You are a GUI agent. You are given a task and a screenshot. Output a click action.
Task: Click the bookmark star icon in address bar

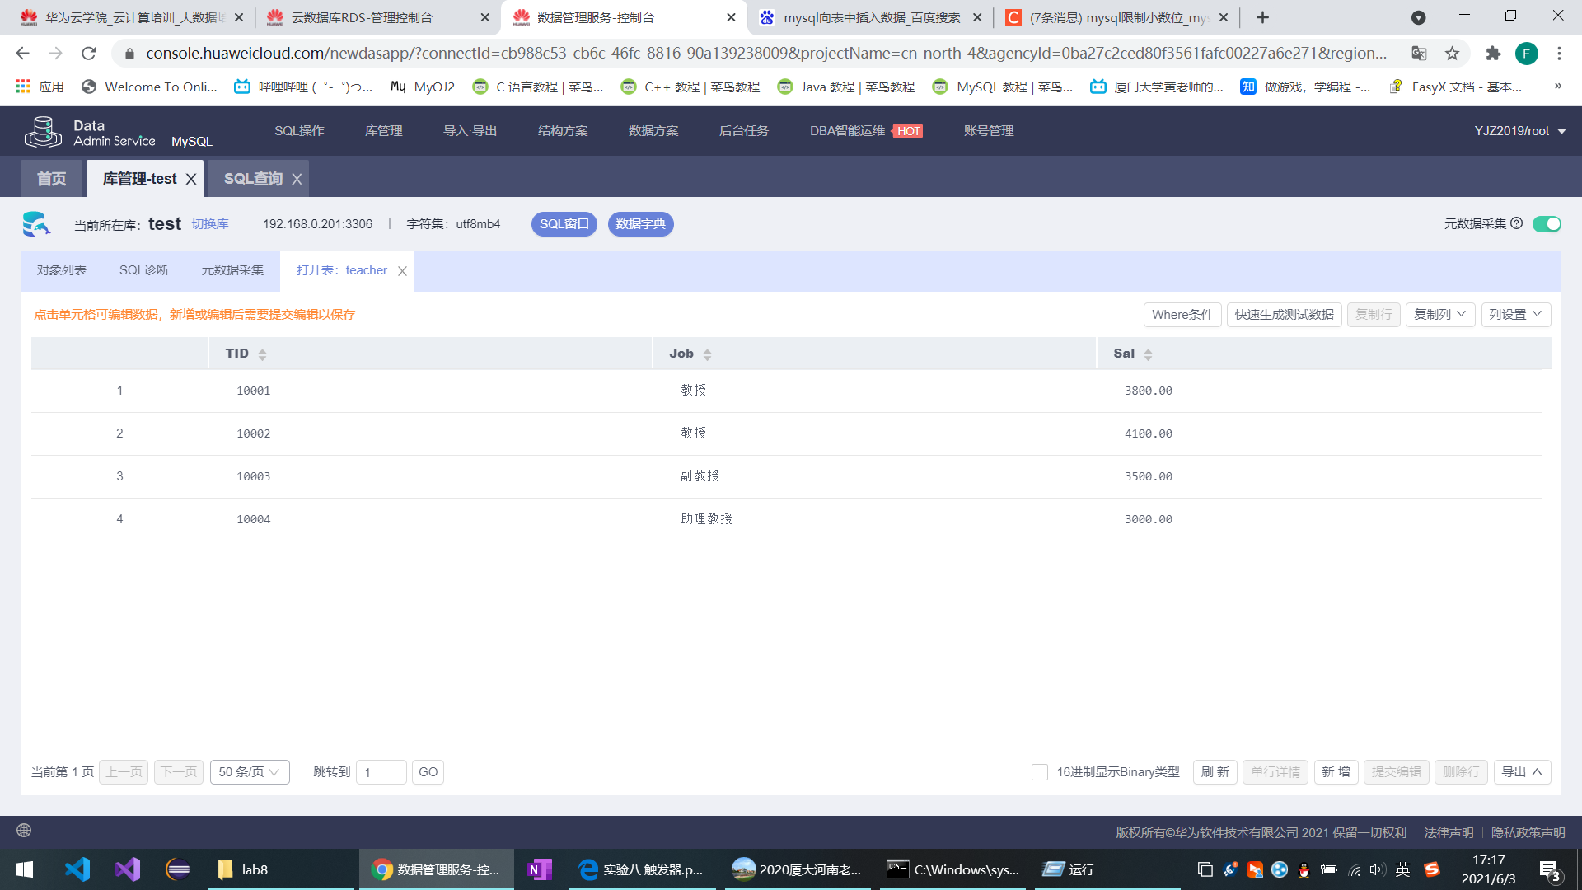tap(1452, 54)
